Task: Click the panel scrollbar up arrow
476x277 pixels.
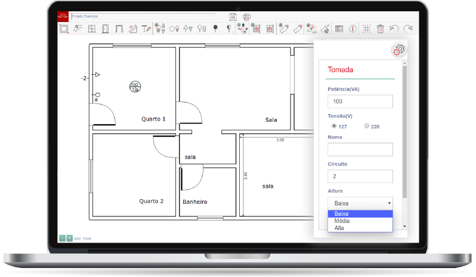Action: pyautogui.click(x=404, y=63)
